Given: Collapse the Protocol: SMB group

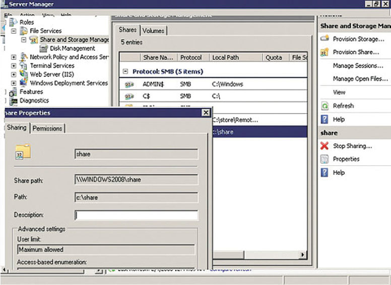Looking at the screenshot, I should (x=125, y=72).
